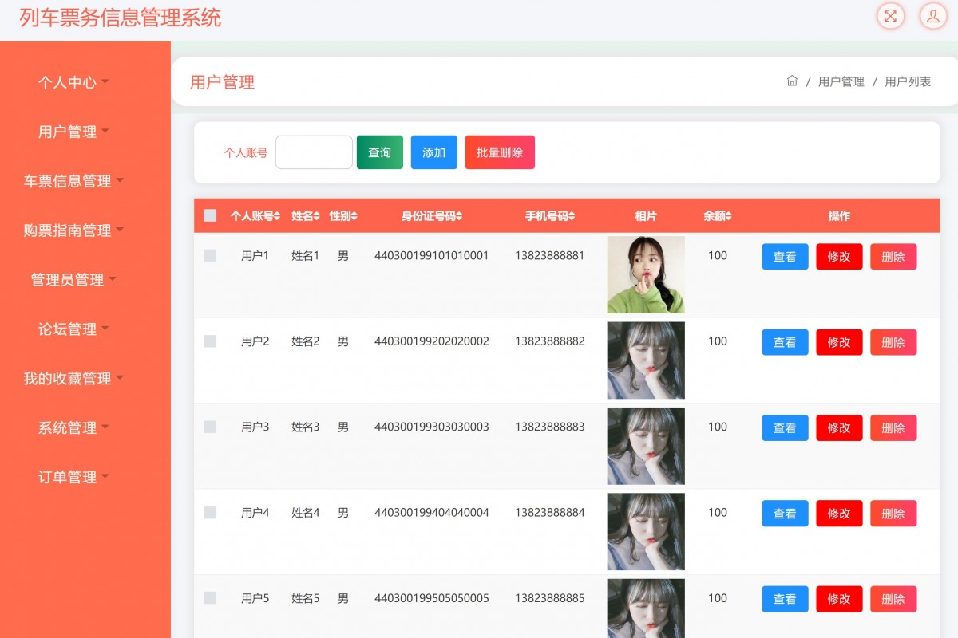Screen dimensions: 958x638
Task: Click the 个人账号 search input field
Action: pyautogui.click(x=314, y=152)
